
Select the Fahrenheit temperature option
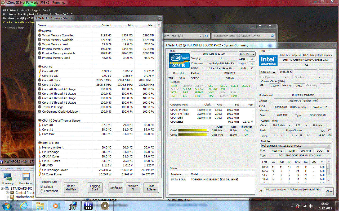(x=42, y=191)
